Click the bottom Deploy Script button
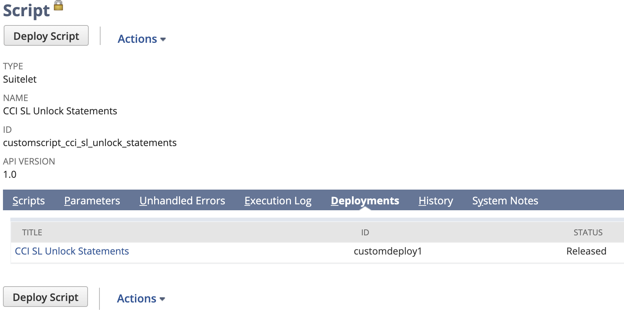 pos(45,297)
